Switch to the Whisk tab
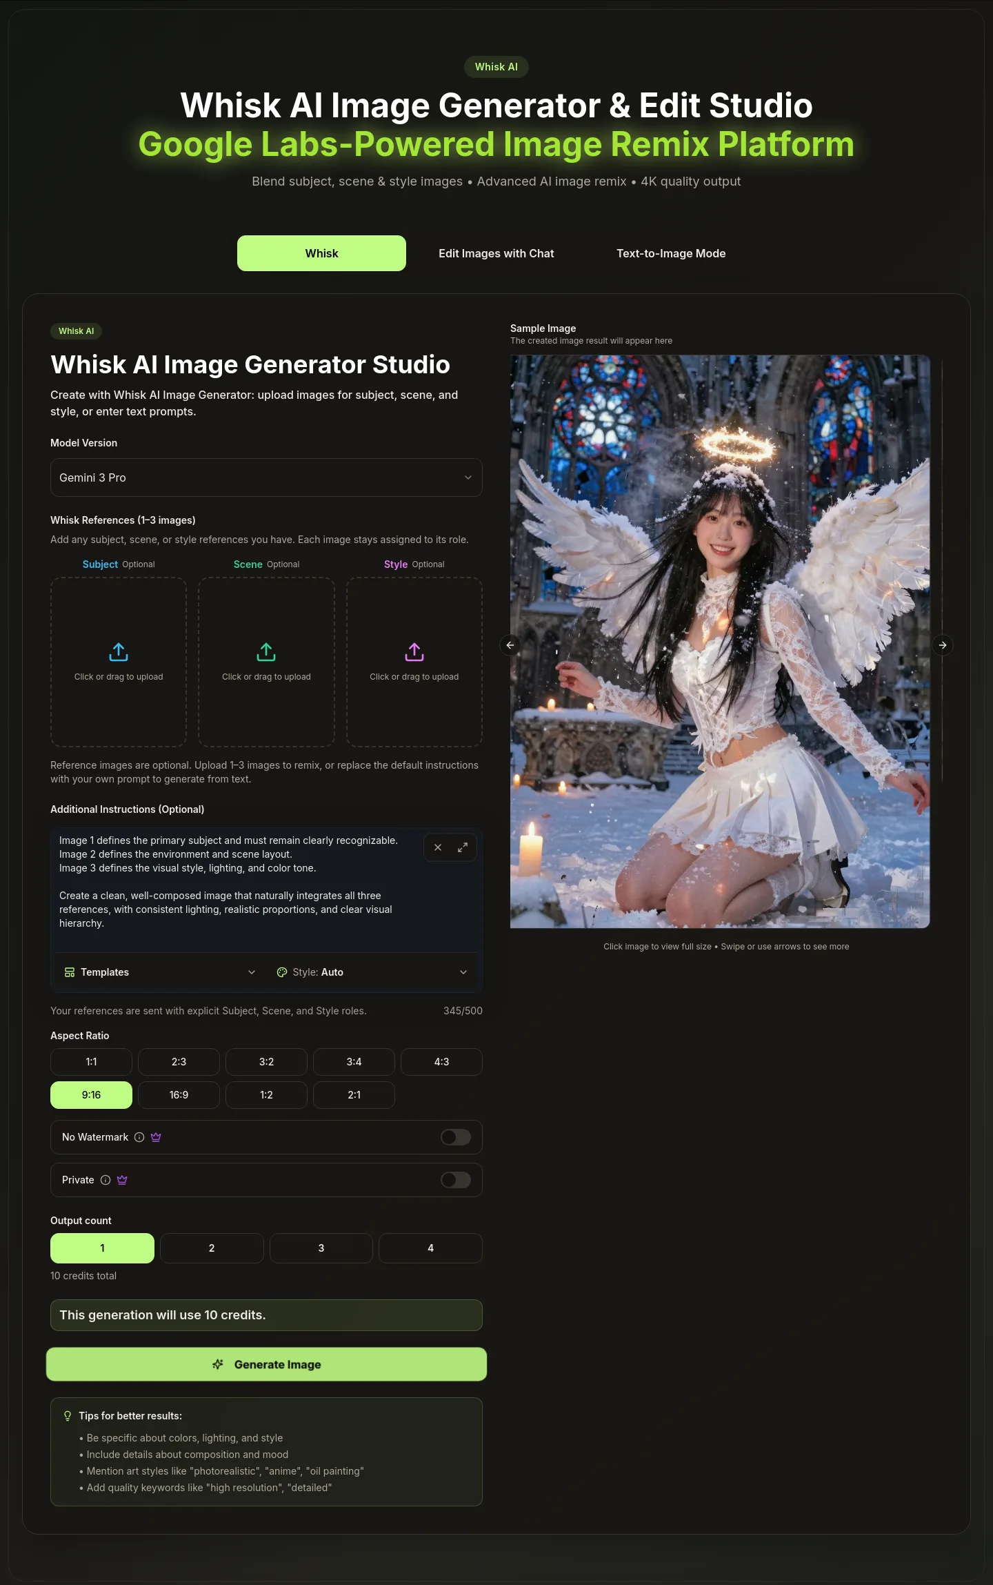This screenshot has height=1585, width=993. pos(321,253)
